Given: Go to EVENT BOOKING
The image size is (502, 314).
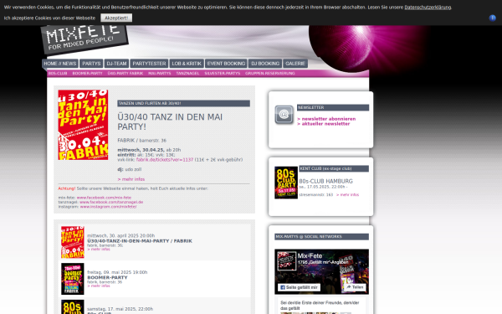Looking at the screenshot, I should (x=226, y=64).
